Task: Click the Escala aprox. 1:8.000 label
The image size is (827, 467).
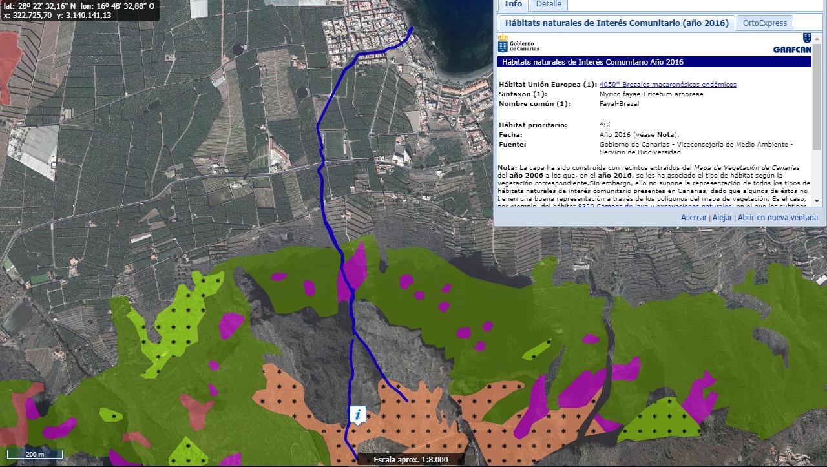Action: tap(410, 460)
